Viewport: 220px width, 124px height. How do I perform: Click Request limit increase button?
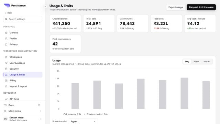tap(201, 7)
